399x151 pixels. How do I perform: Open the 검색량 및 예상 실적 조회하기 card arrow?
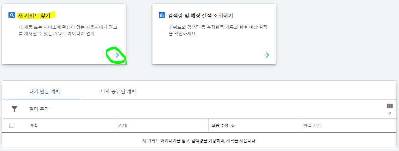point(266,55)
